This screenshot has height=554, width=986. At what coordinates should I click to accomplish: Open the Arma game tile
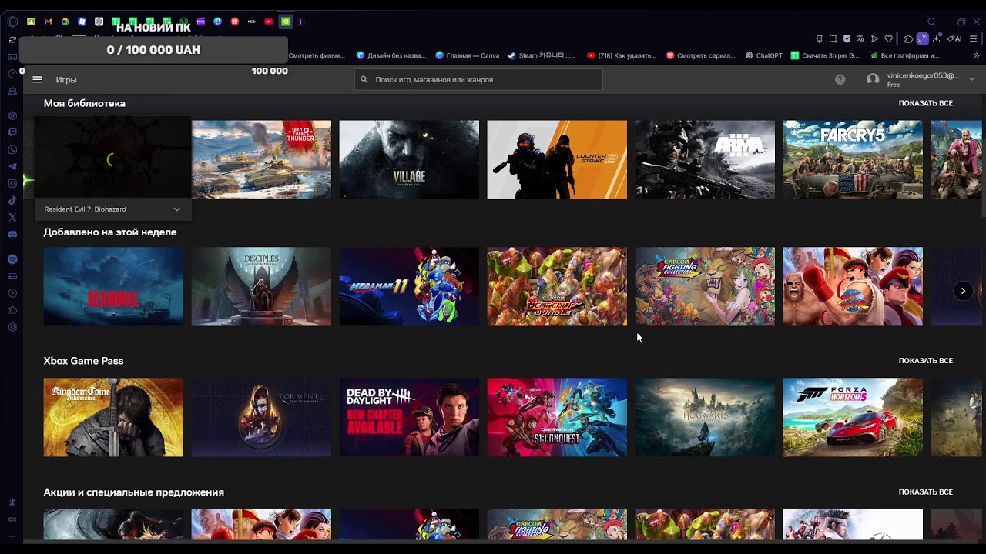coord(705,159)
